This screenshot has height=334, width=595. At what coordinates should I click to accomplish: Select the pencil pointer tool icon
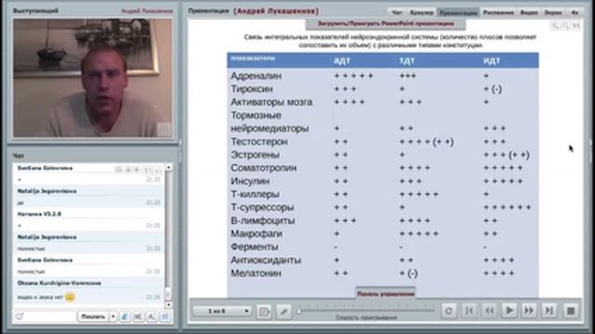coord(284,312)
